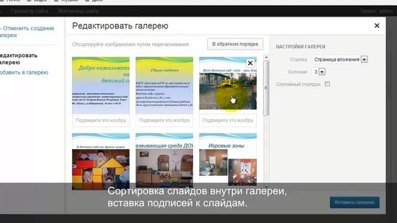Click caption field under the building photo slide
The image size is (397, 223).
(x=228, y=120)
